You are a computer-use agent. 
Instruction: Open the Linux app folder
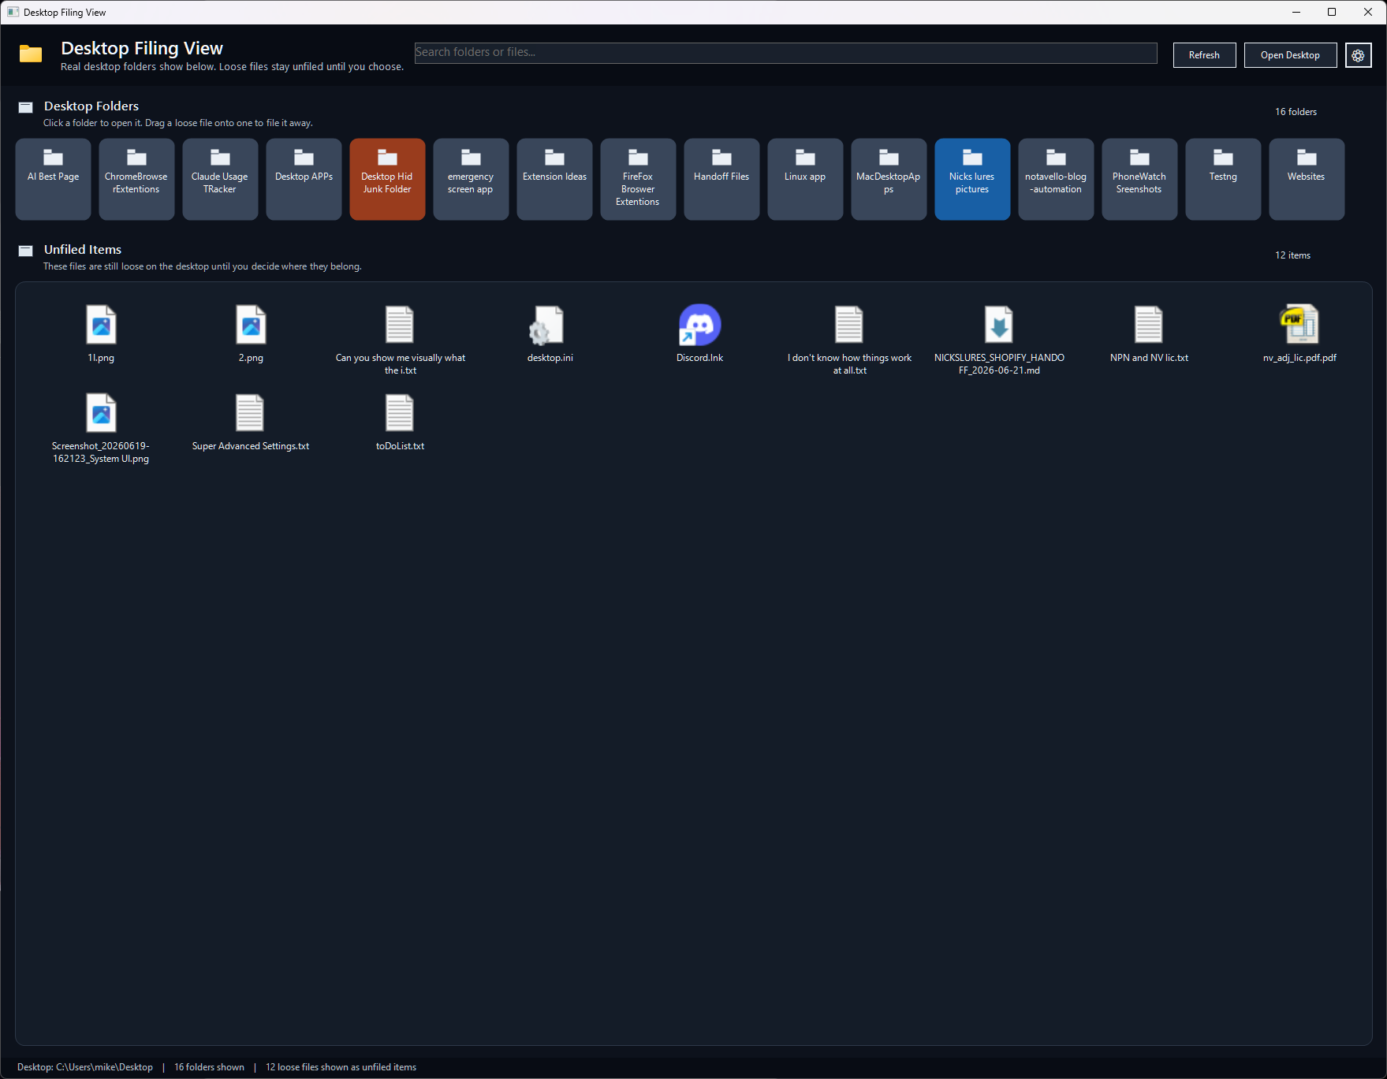tap(805, 179)
